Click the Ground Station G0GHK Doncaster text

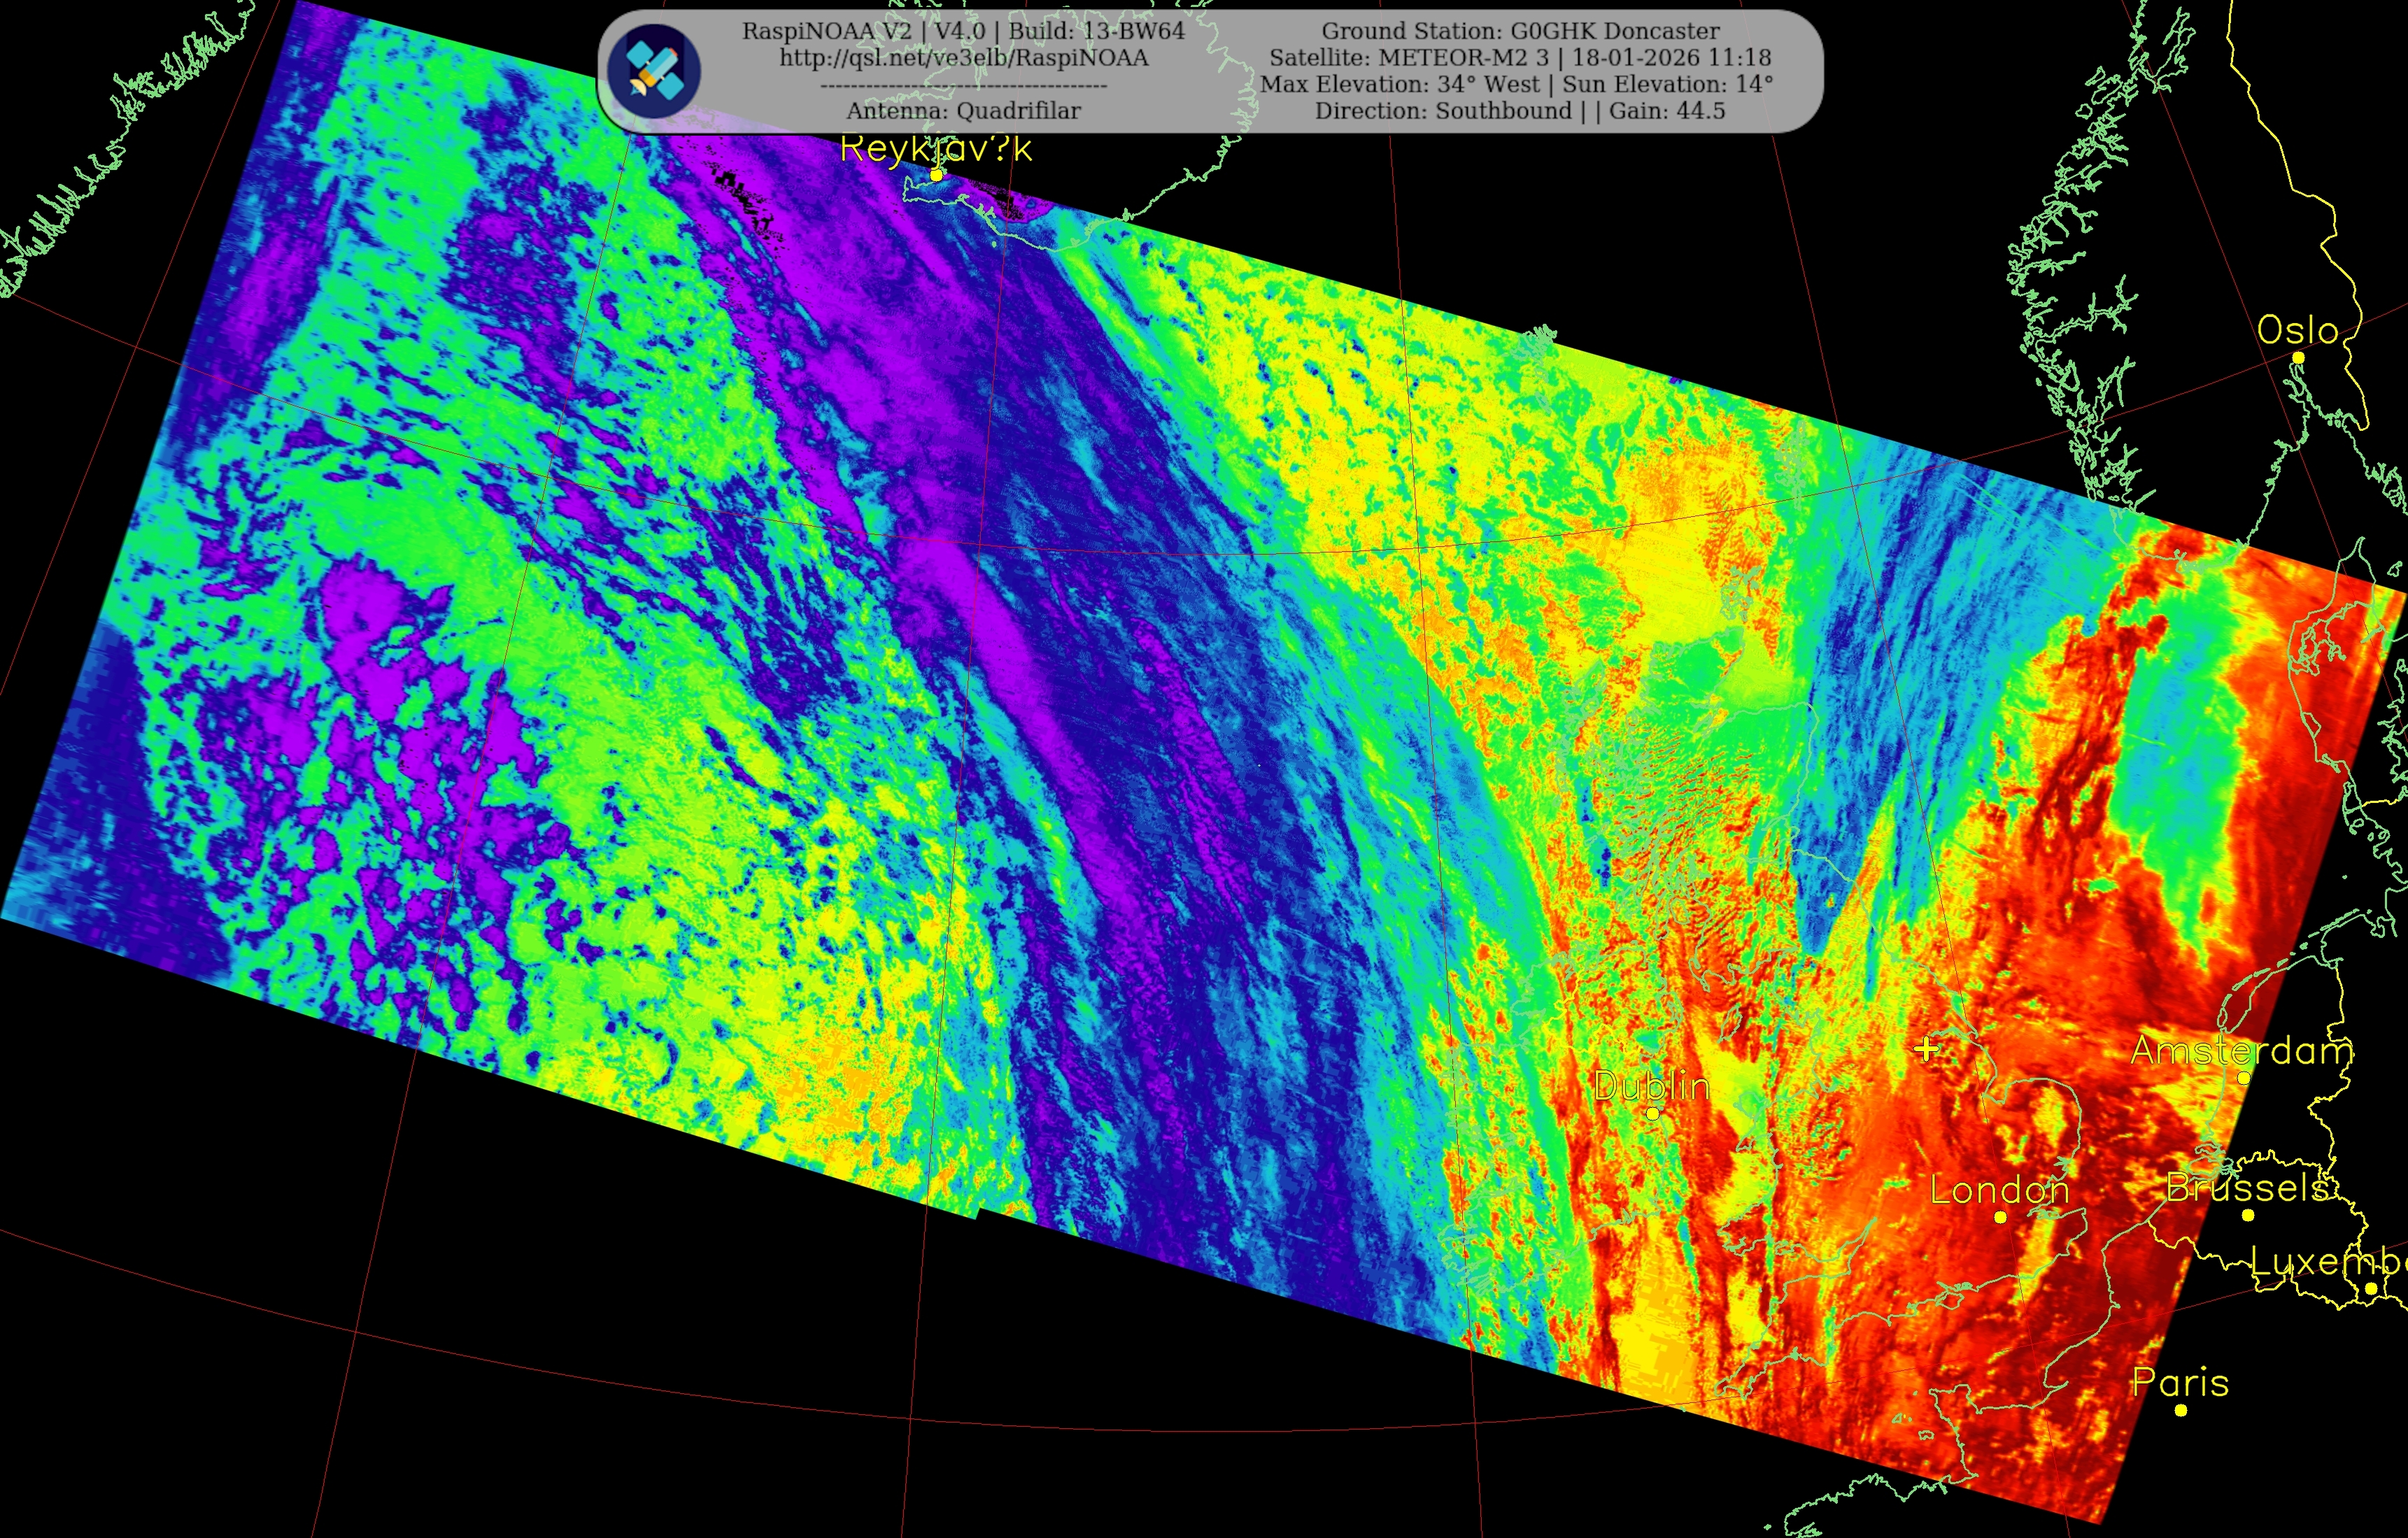[1520, 31]
